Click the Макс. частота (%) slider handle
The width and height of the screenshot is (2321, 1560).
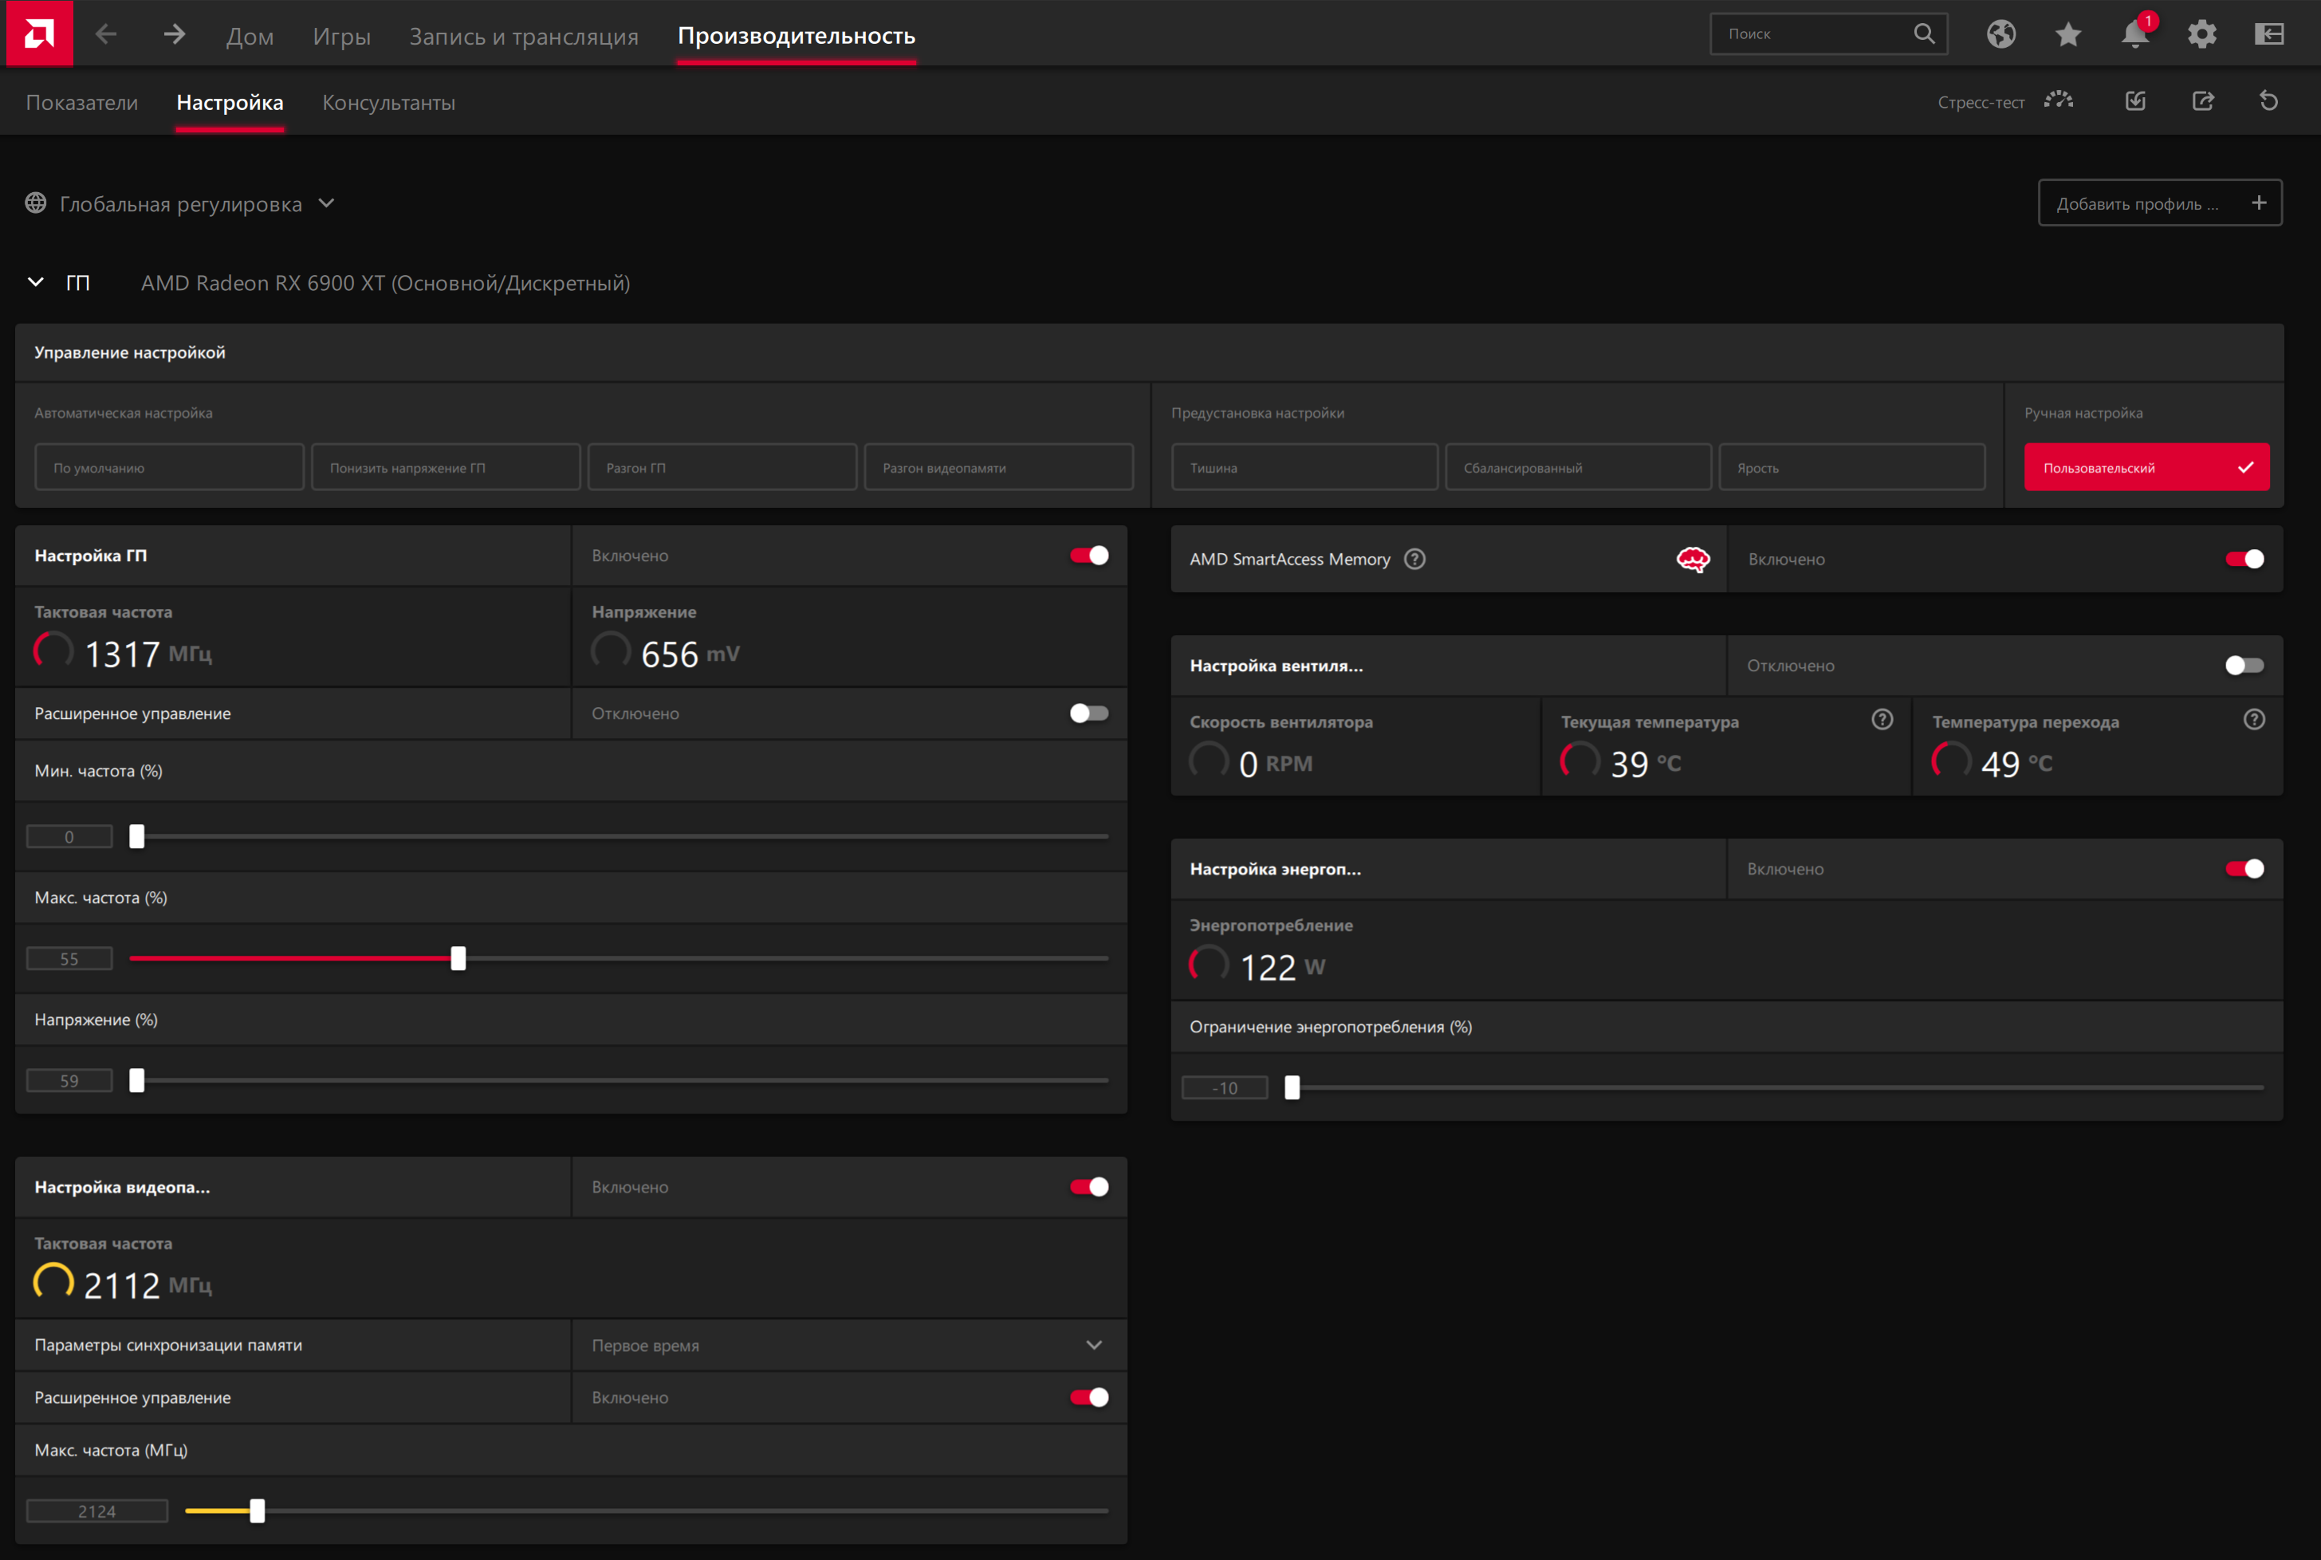[x=458, y=958]
